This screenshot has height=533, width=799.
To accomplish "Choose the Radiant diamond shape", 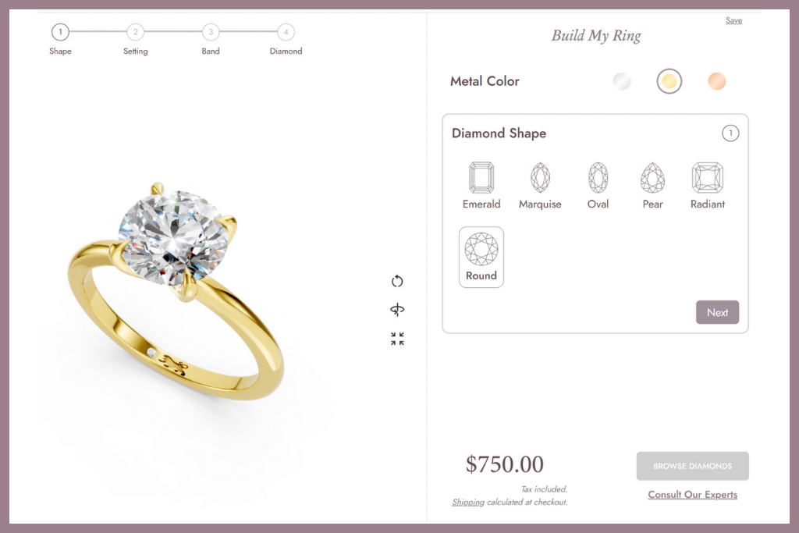I will (707, 177).
